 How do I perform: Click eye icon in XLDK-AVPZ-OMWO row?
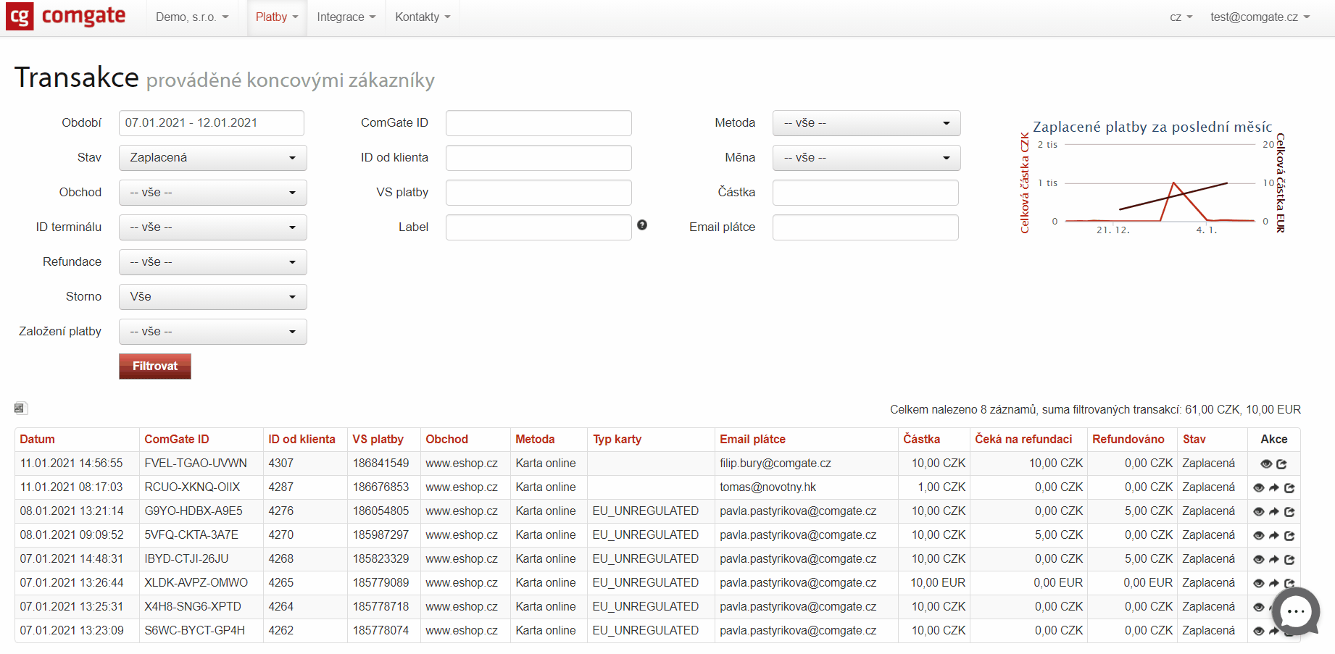[x=1259, y=584]
